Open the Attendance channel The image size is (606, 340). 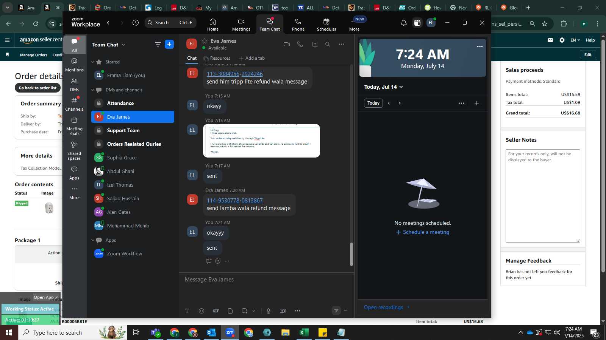(x=133, y=103)
